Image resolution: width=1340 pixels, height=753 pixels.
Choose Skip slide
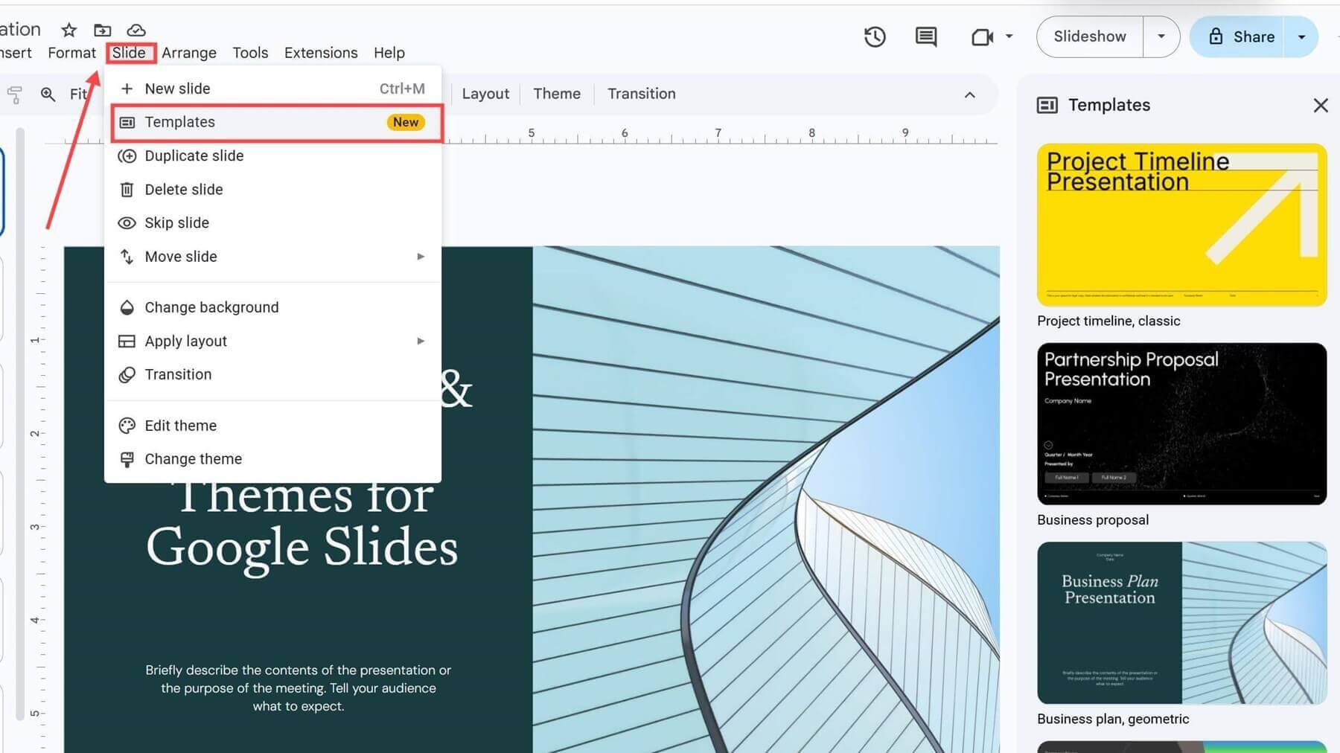(x=272, y=222)
